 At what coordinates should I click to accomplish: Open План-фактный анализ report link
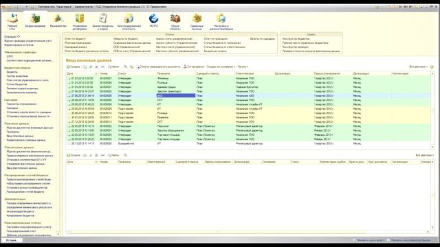78,43
